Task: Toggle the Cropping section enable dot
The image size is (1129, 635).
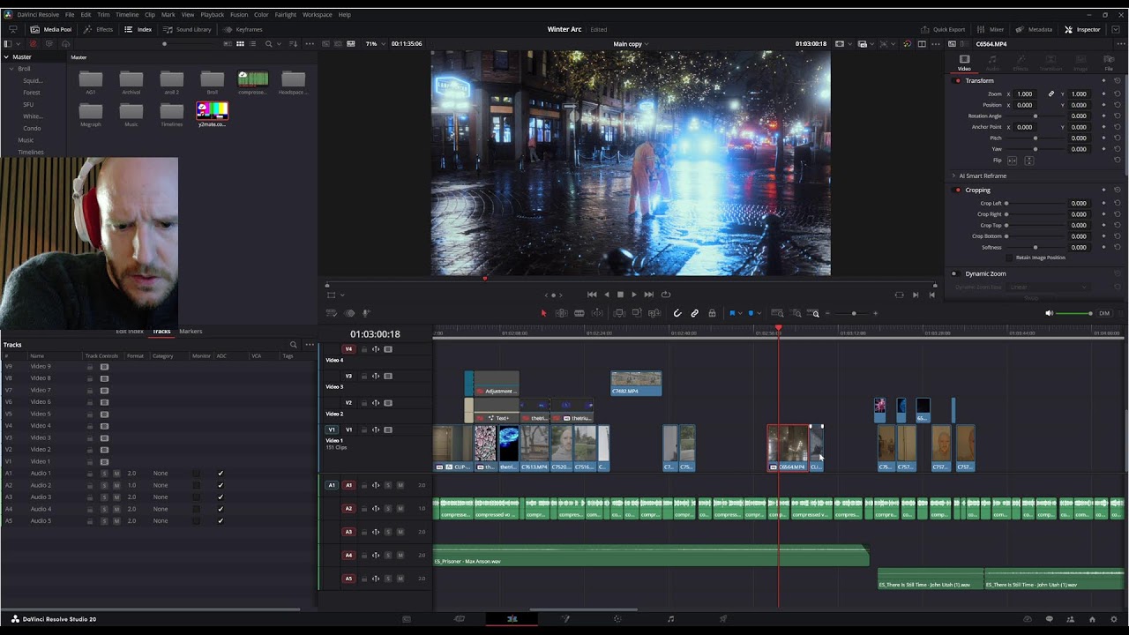Action: (x=958, y=190)
